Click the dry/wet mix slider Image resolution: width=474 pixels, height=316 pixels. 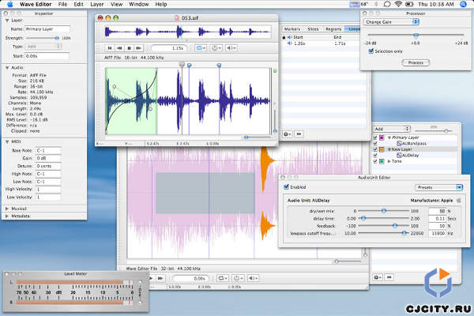click(x=383, y=211)
